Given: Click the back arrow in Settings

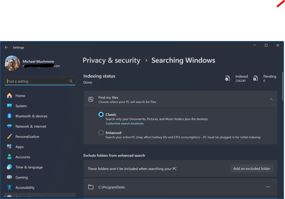Looking at the screenshot, I should pyautogui.click(x=6, y=47).
